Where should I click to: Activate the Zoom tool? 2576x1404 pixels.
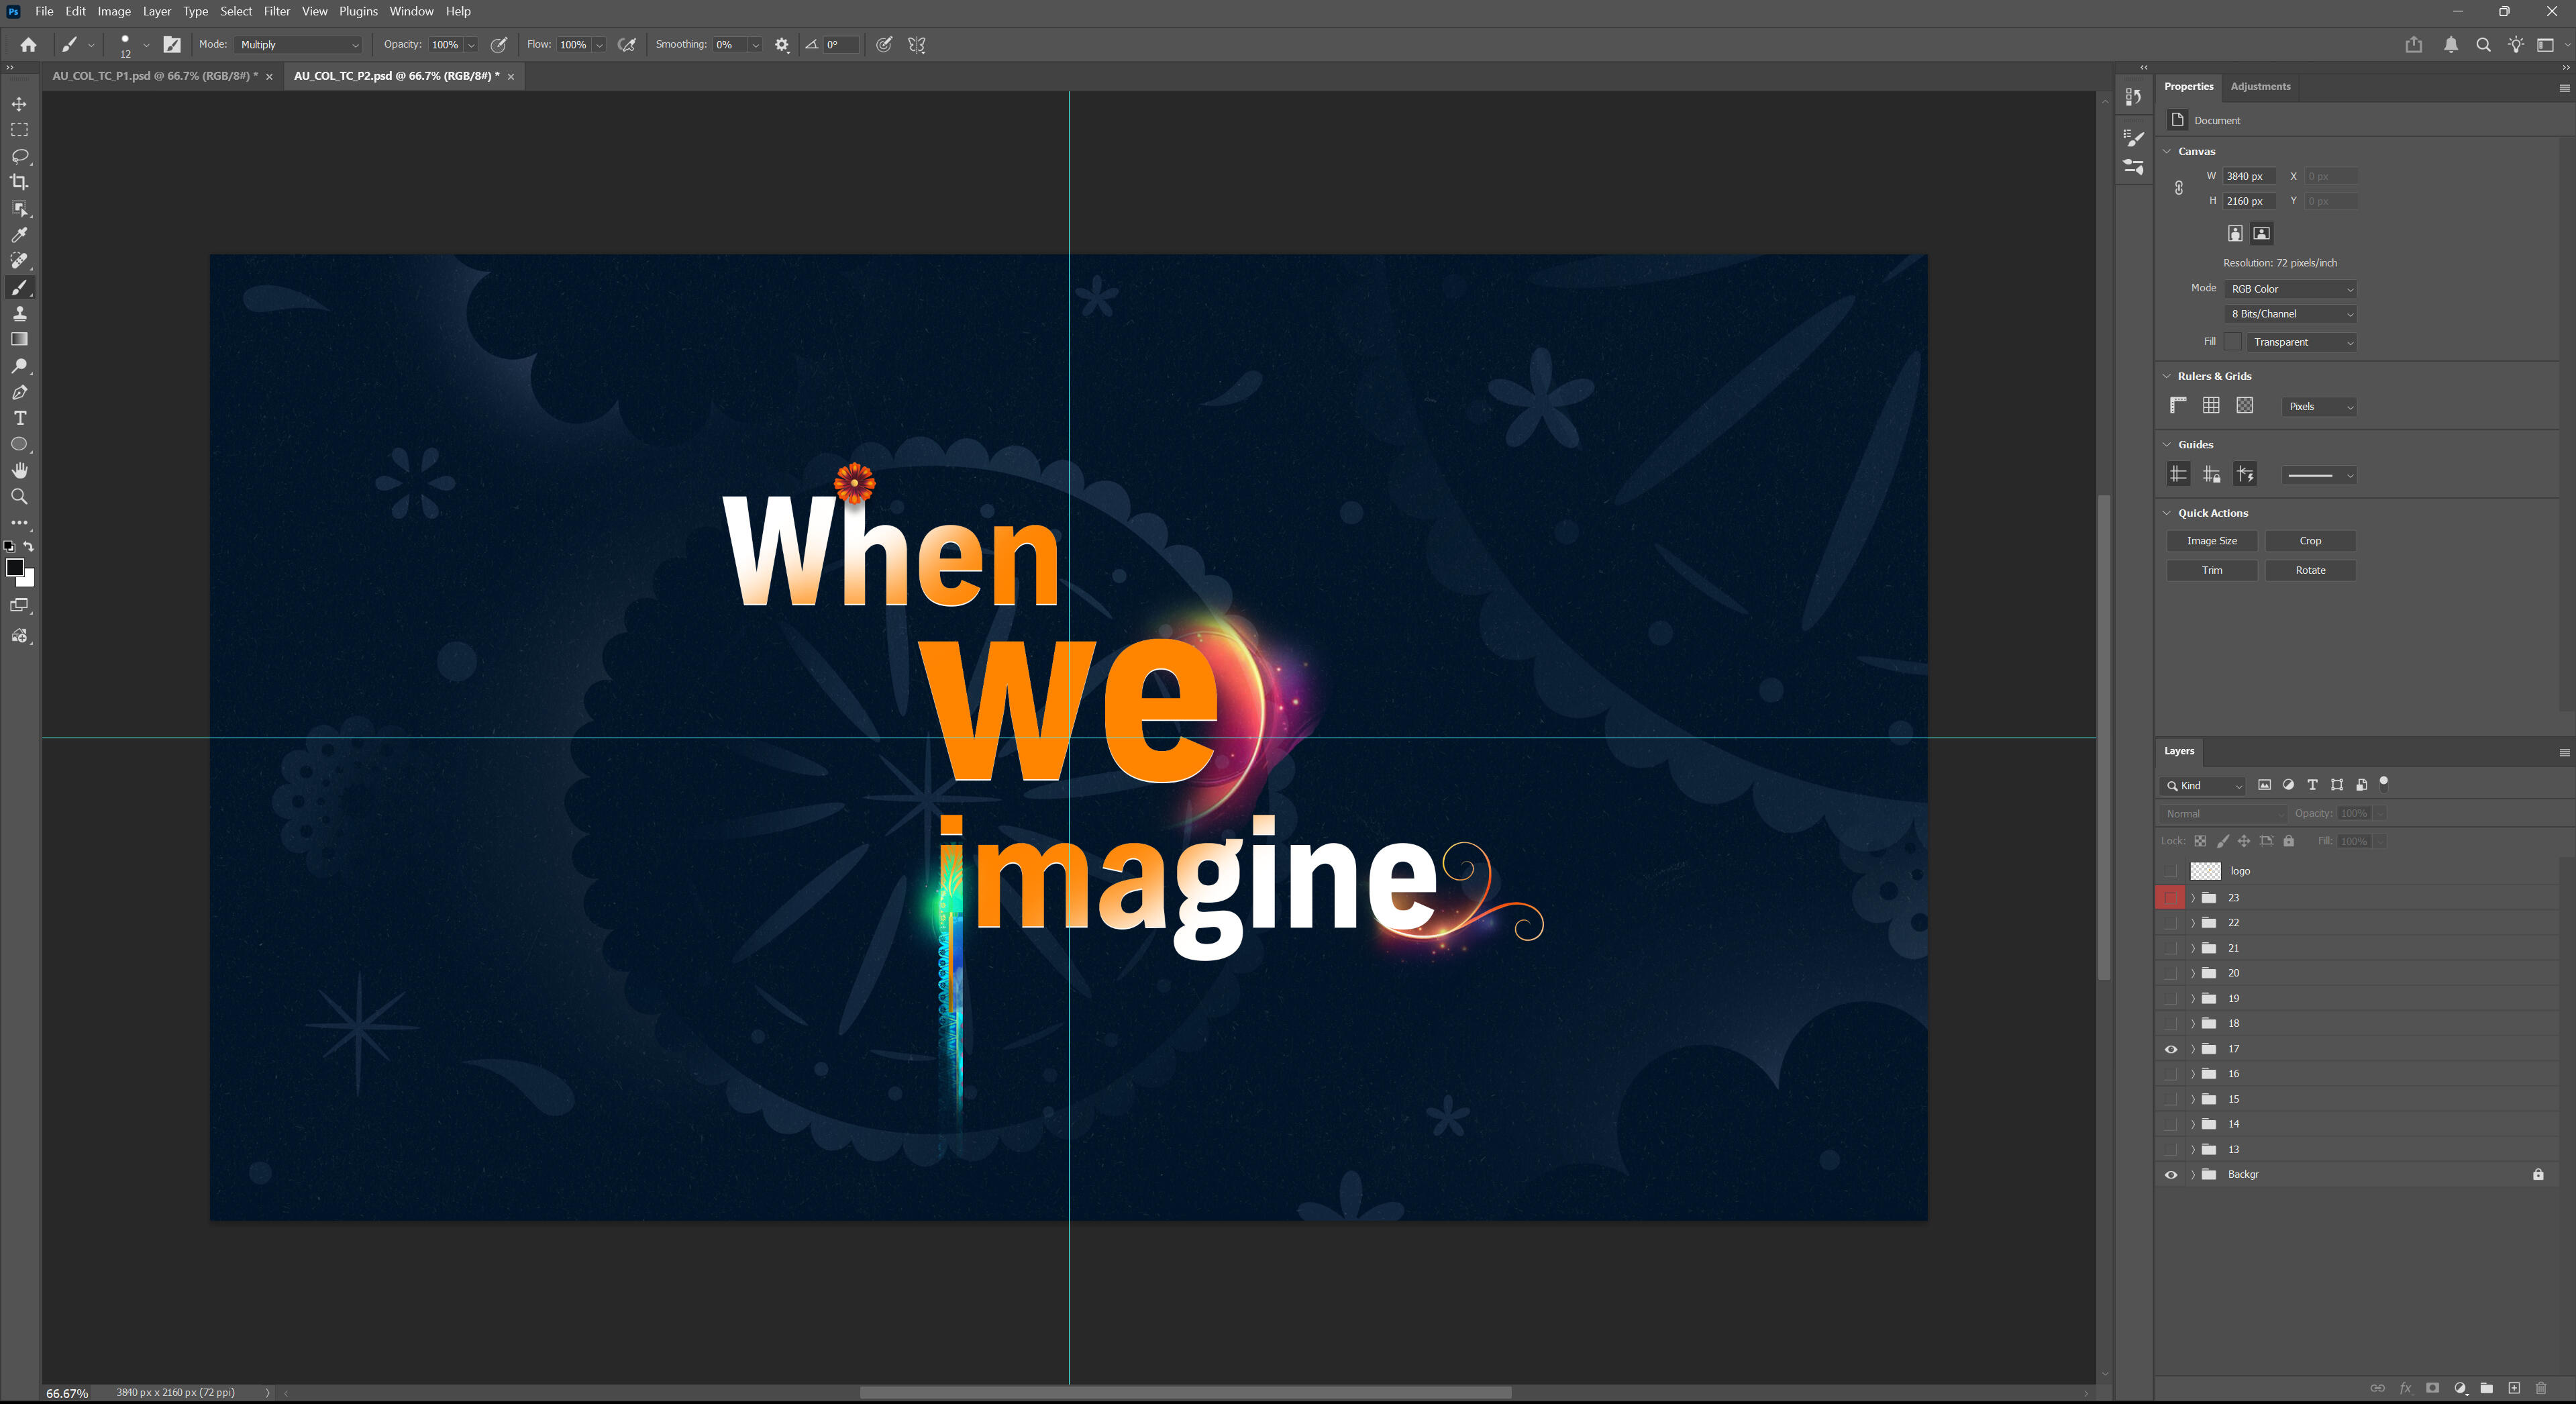pos(19,497)
